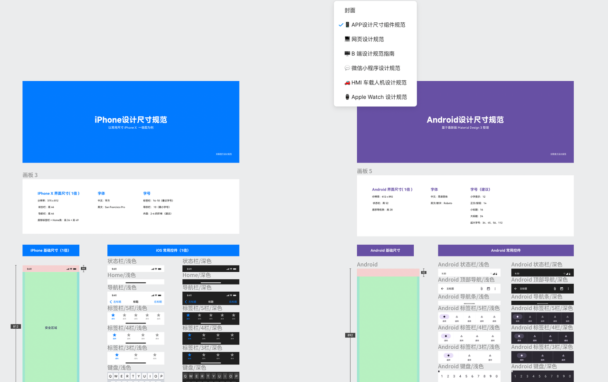Click the iPhone 基础尺寸（1倍）blue header
This screenshot has height=382, width=608.
click(x=51, y=250)
